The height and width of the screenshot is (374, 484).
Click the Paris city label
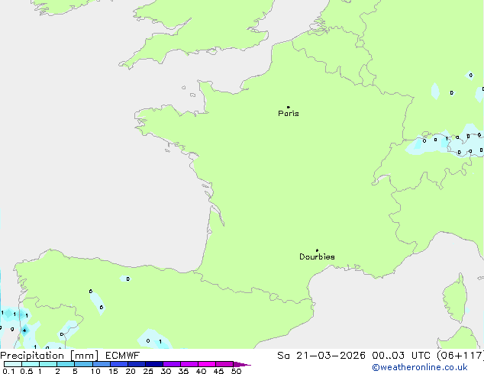point(289,114)
